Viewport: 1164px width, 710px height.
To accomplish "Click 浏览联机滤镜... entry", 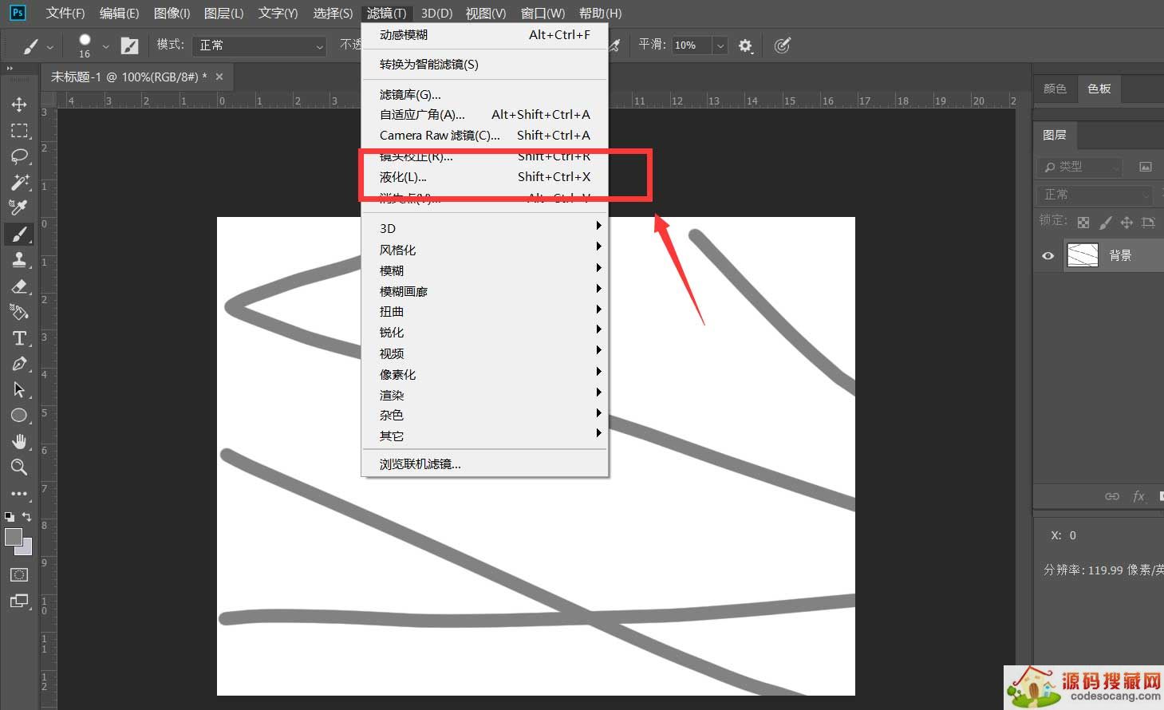I will point(485,464).
